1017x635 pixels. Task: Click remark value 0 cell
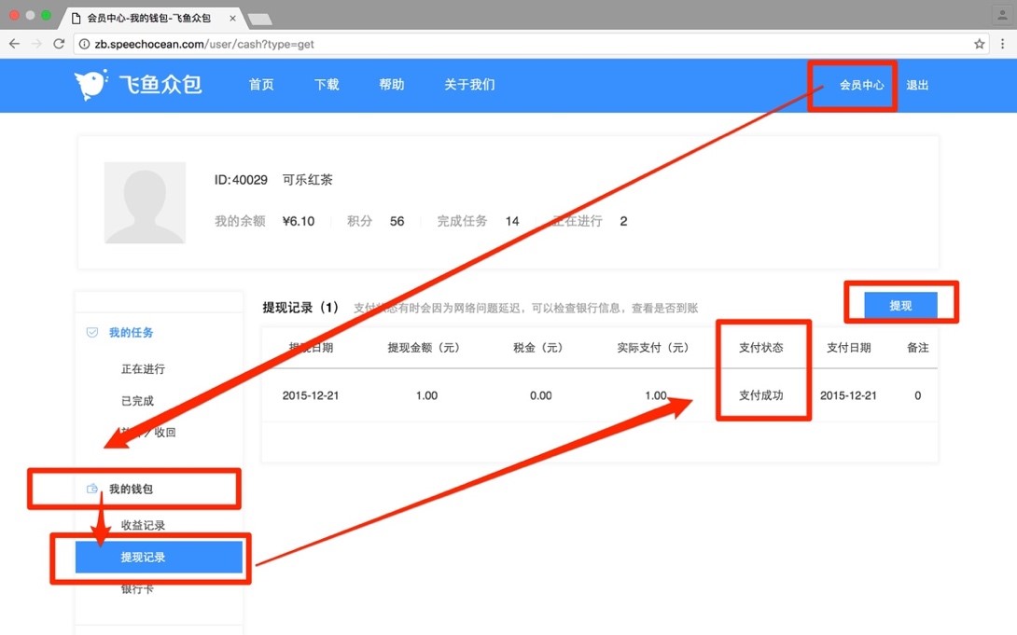(918, 395)
